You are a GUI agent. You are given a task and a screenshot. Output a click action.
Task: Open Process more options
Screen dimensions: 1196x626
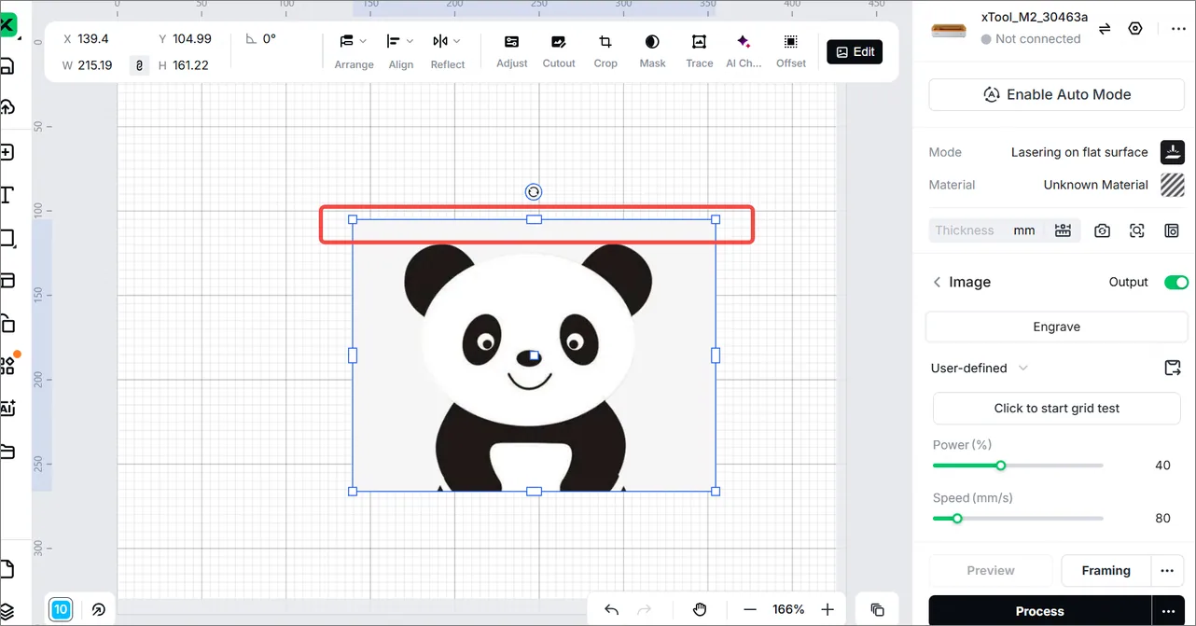click(1168, 611)
